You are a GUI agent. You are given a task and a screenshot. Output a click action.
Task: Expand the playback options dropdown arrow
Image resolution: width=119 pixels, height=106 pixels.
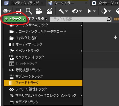tap(94, 11)
